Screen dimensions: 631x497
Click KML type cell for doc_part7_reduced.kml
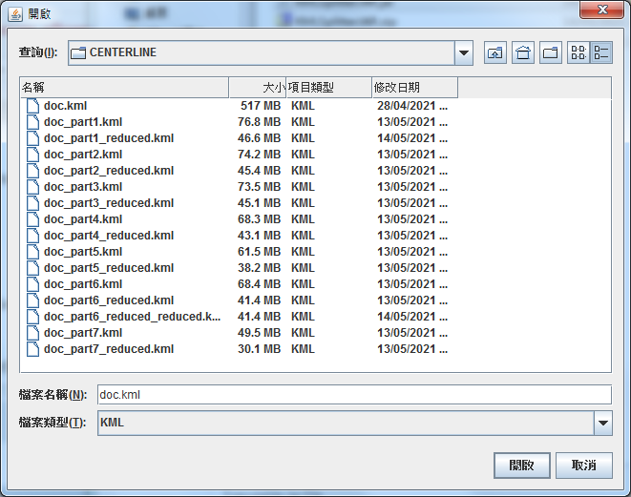[303, 349]
